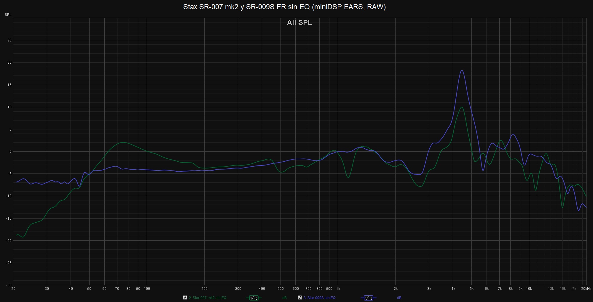Uncheck the Stax 007 mk2 sin EQ trace checkbox

pos(185,298)
